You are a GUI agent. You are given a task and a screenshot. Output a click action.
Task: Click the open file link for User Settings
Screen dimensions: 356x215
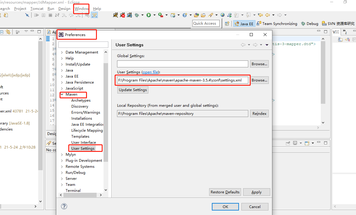150,72
